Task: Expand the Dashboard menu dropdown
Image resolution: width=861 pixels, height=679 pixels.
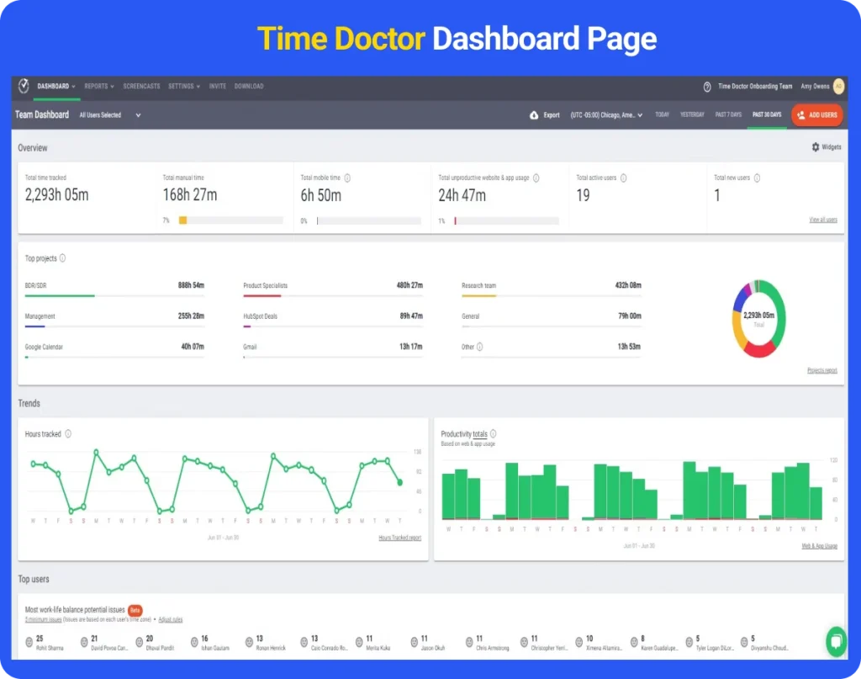Action: [x=56, y=87]
